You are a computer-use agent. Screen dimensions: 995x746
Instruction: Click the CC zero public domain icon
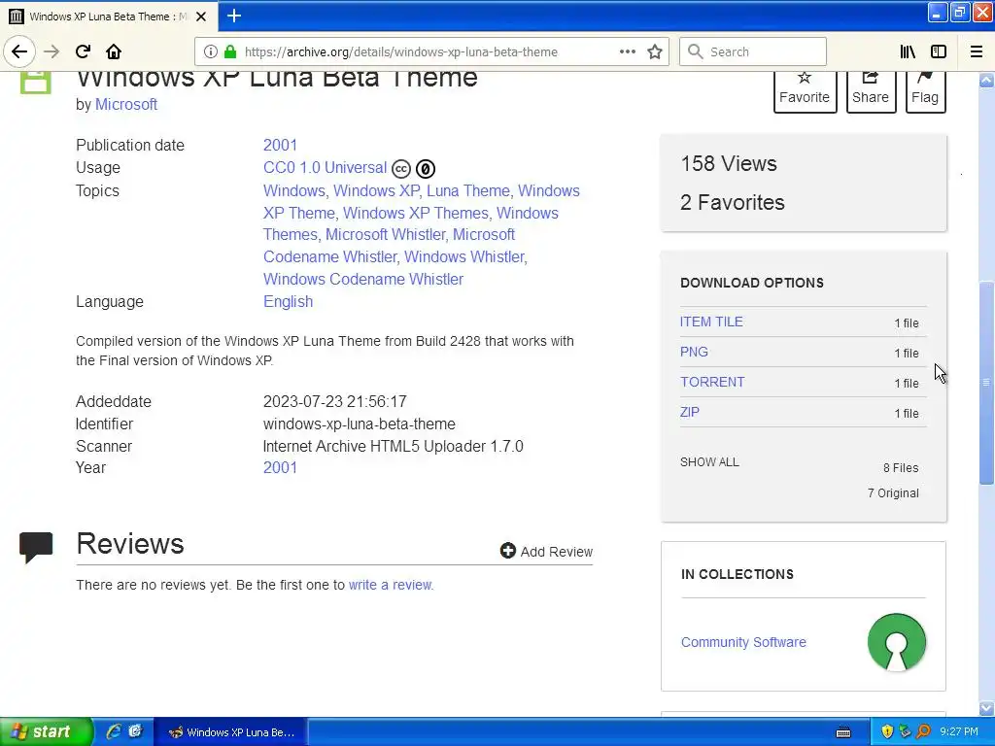(x=426, y=169)
